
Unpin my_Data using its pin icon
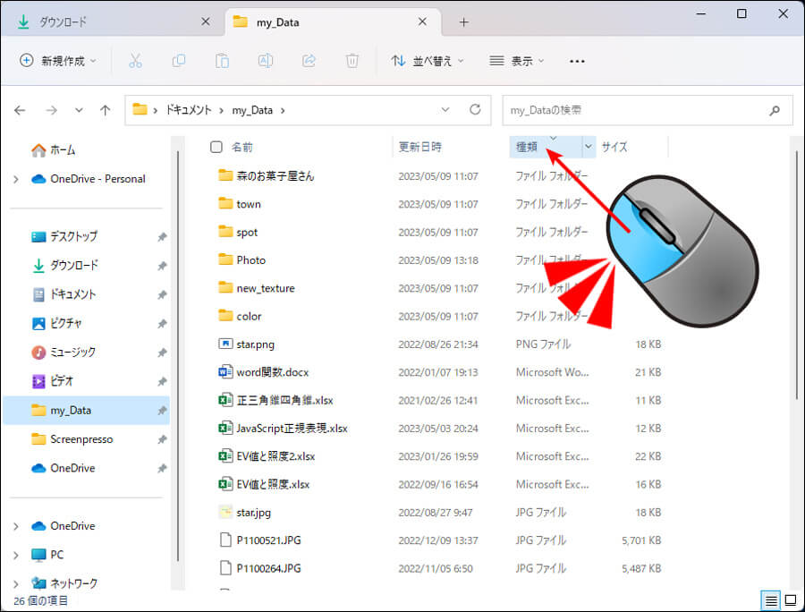tap(162, 411)
